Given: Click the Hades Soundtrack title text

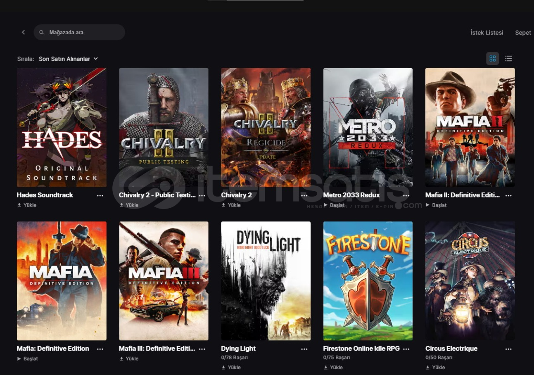Looking at the screenshot, I should [x=45, y=195].
